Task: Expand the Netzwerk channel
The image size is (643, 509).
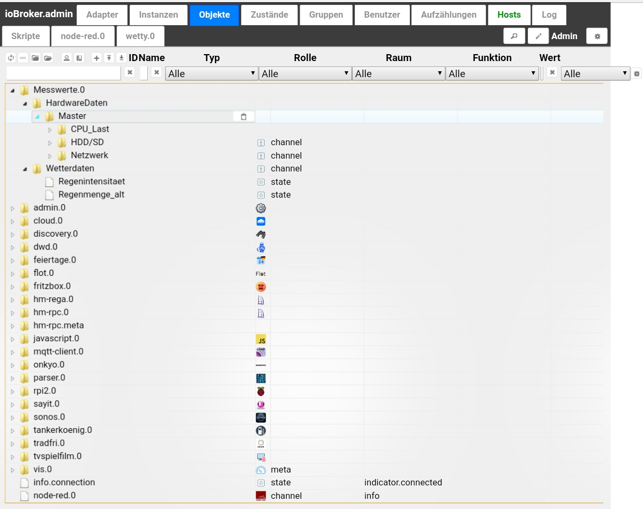Action: click(x=50, y=155)
